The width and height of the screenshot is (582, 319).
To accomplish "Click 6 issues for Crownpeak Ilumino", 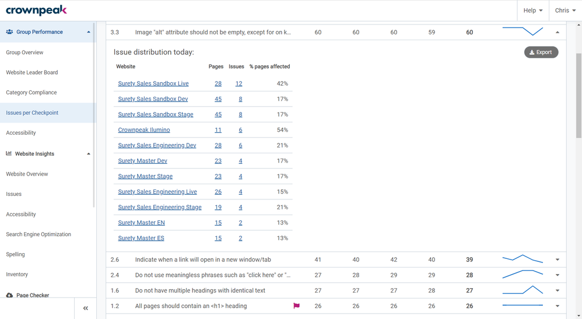I will [x=240, y=130].
